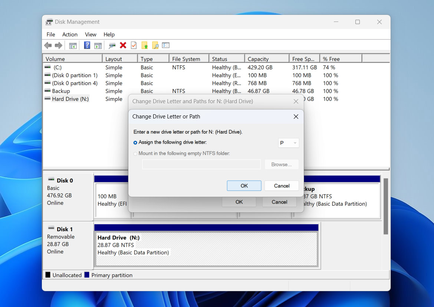The image size is (434, 307).
Task: Click the Disk Management title bar app icon
Action: coord(49,22)
